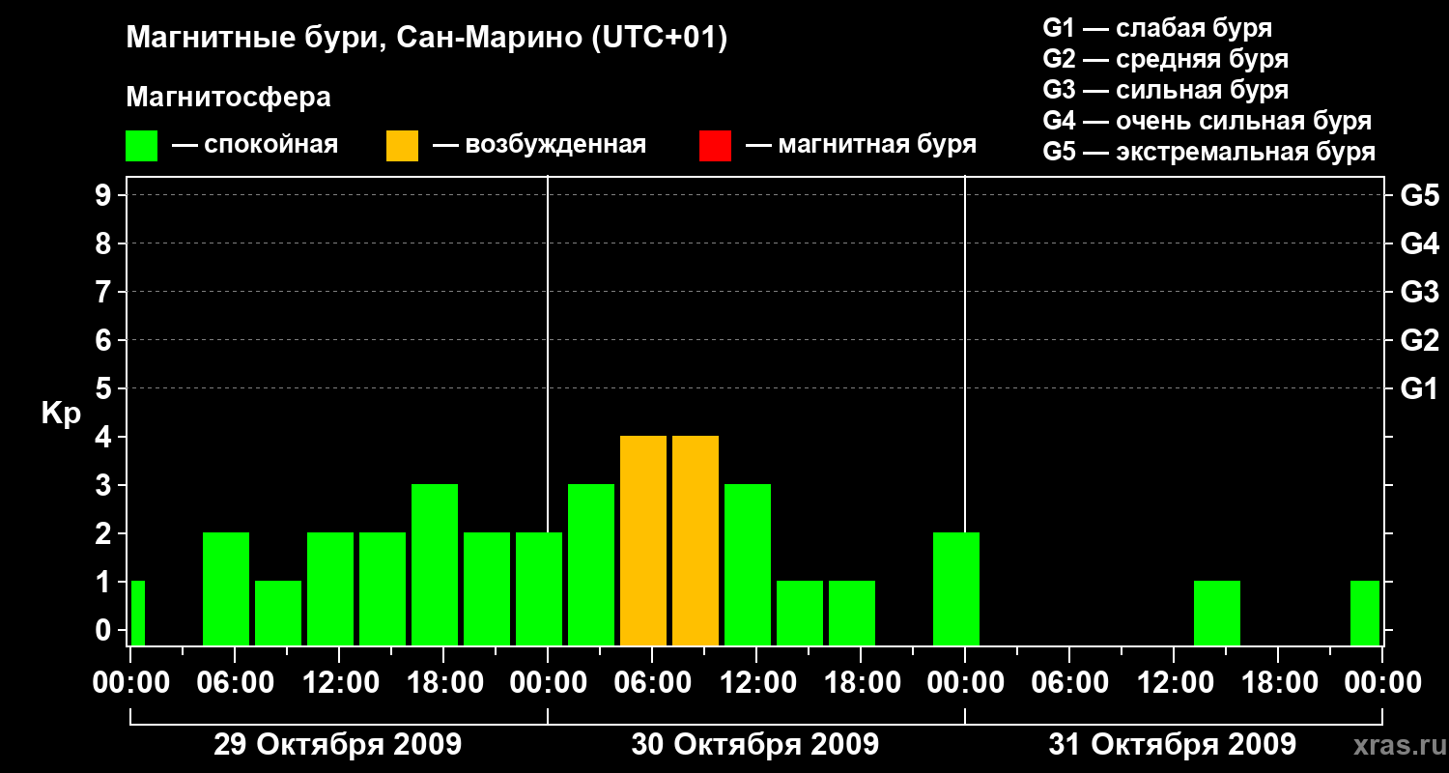Viewport: 1449px width, 773px height.
Task: Select legend line 'G3 — сильная буря'
Action: pos(1165,90)
